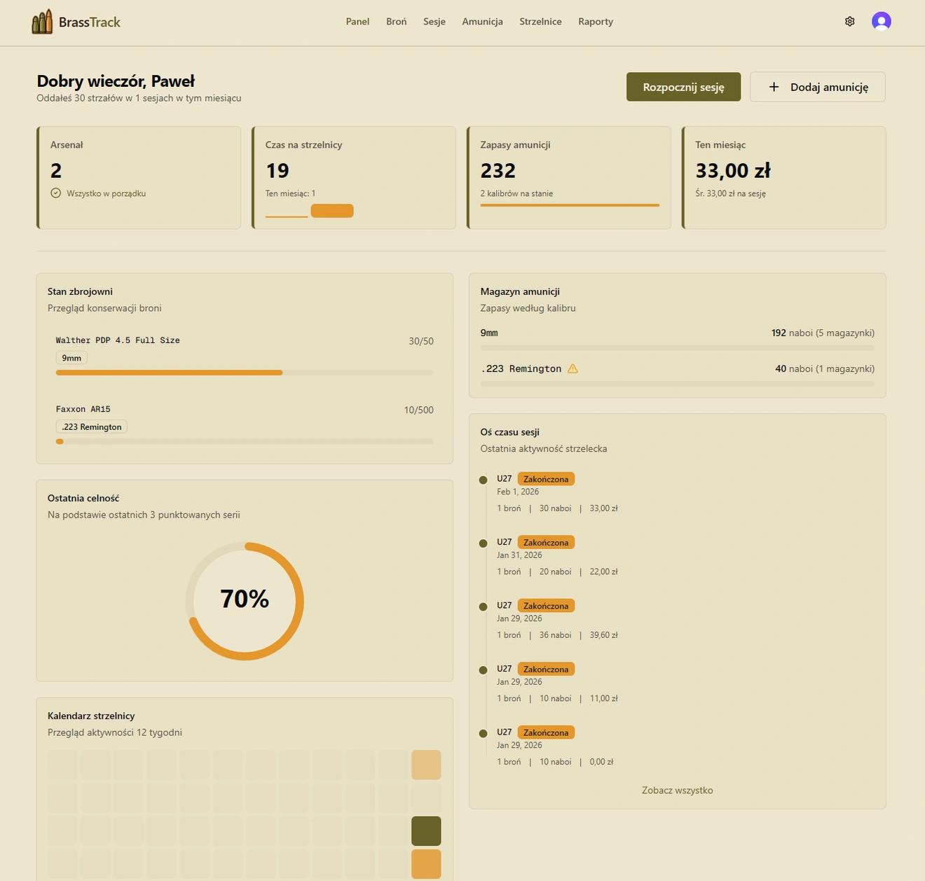The height and width of the screenshot is (881, 925).
Task: Open the user profile avatar
Action: click(x=881, y=22)
